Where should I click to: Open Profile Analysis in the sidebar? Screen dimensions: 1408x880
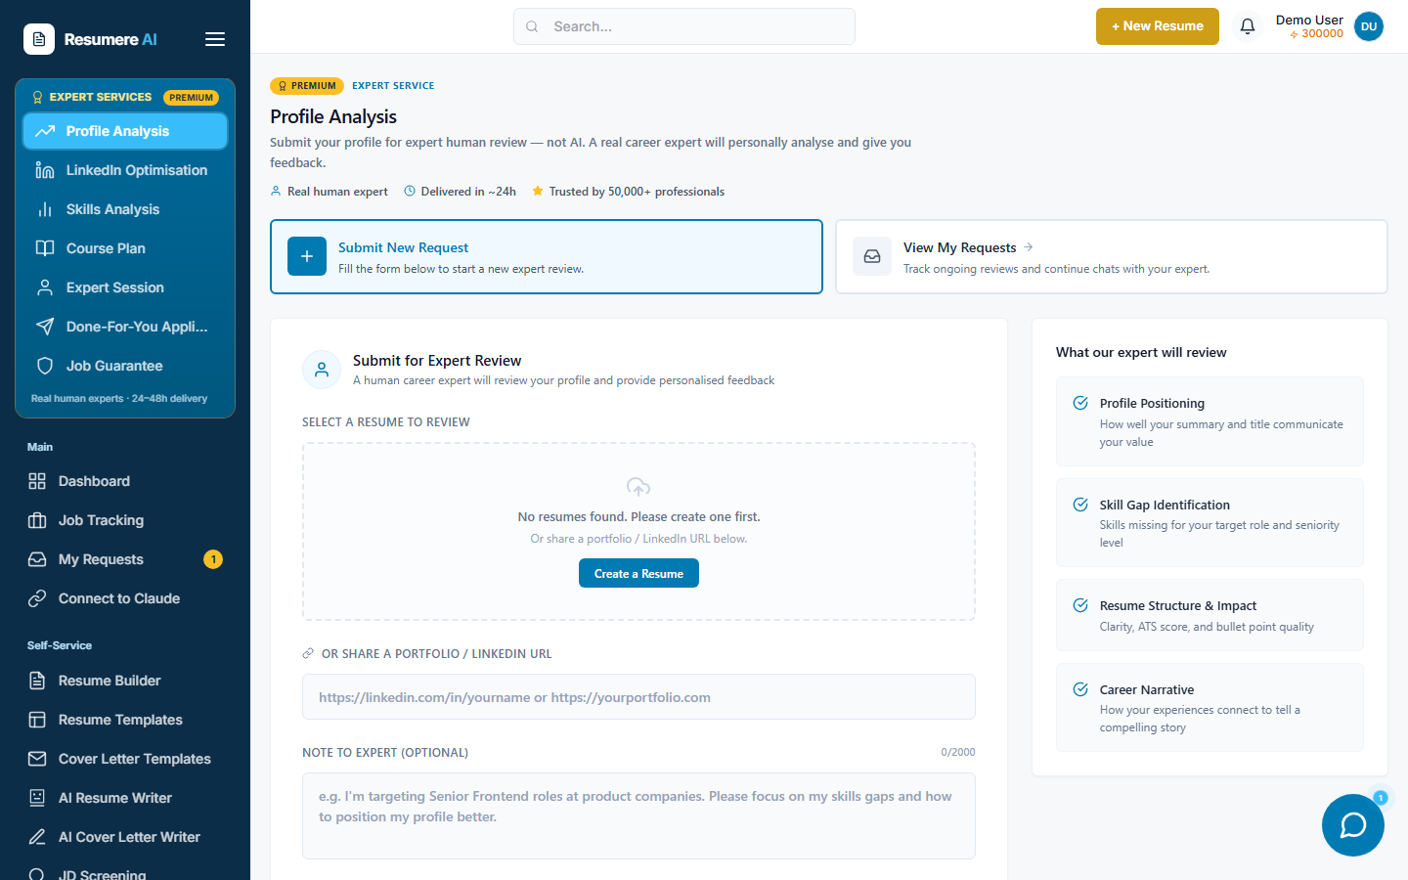(125, 131)
